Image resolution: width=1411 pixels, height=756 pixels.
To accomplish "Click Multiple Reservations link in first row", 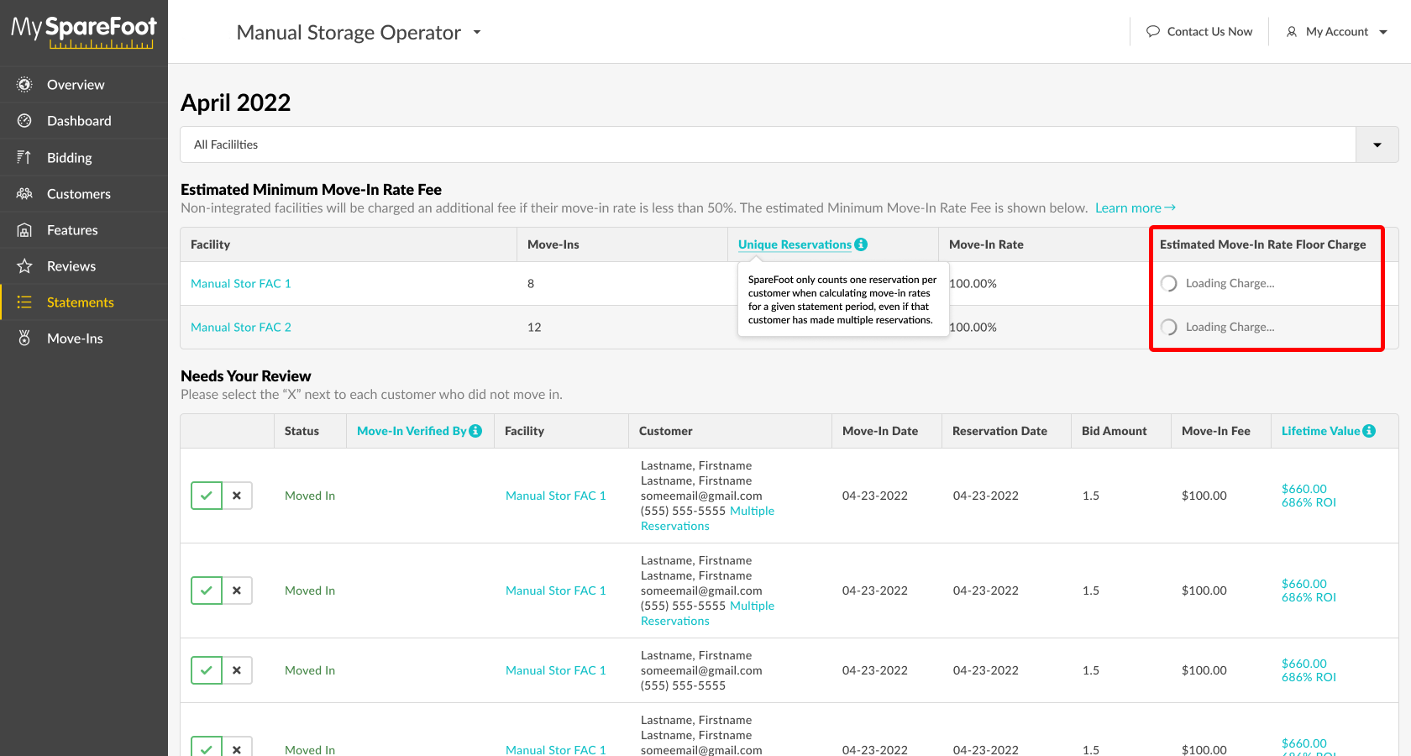I will coord(707,518).
